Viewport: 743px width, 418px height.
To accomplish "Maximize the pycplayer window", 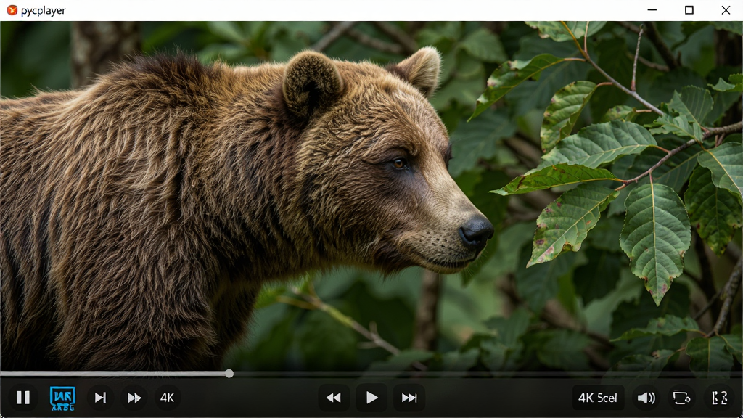I will click(689, 10).
